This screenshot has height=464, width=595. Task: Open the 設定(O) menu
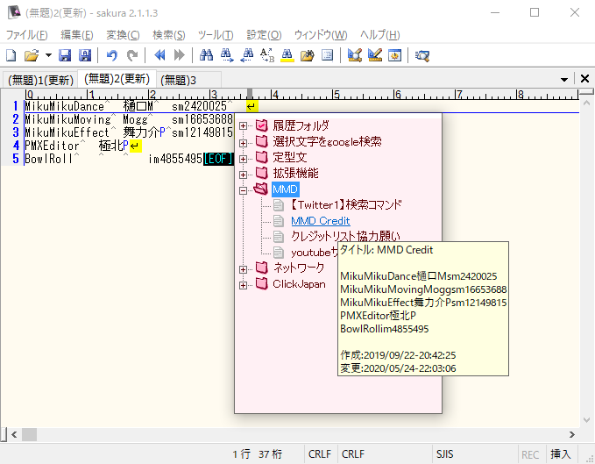click(264, 35)
